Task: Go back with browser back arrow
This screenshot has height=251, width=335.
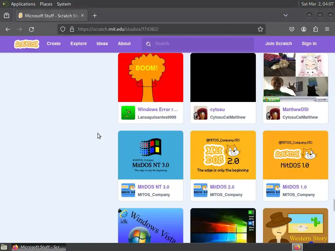Action: click(8, 29)
